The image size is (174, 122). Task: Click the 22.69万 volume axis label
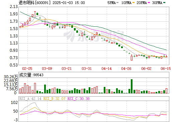11,81
